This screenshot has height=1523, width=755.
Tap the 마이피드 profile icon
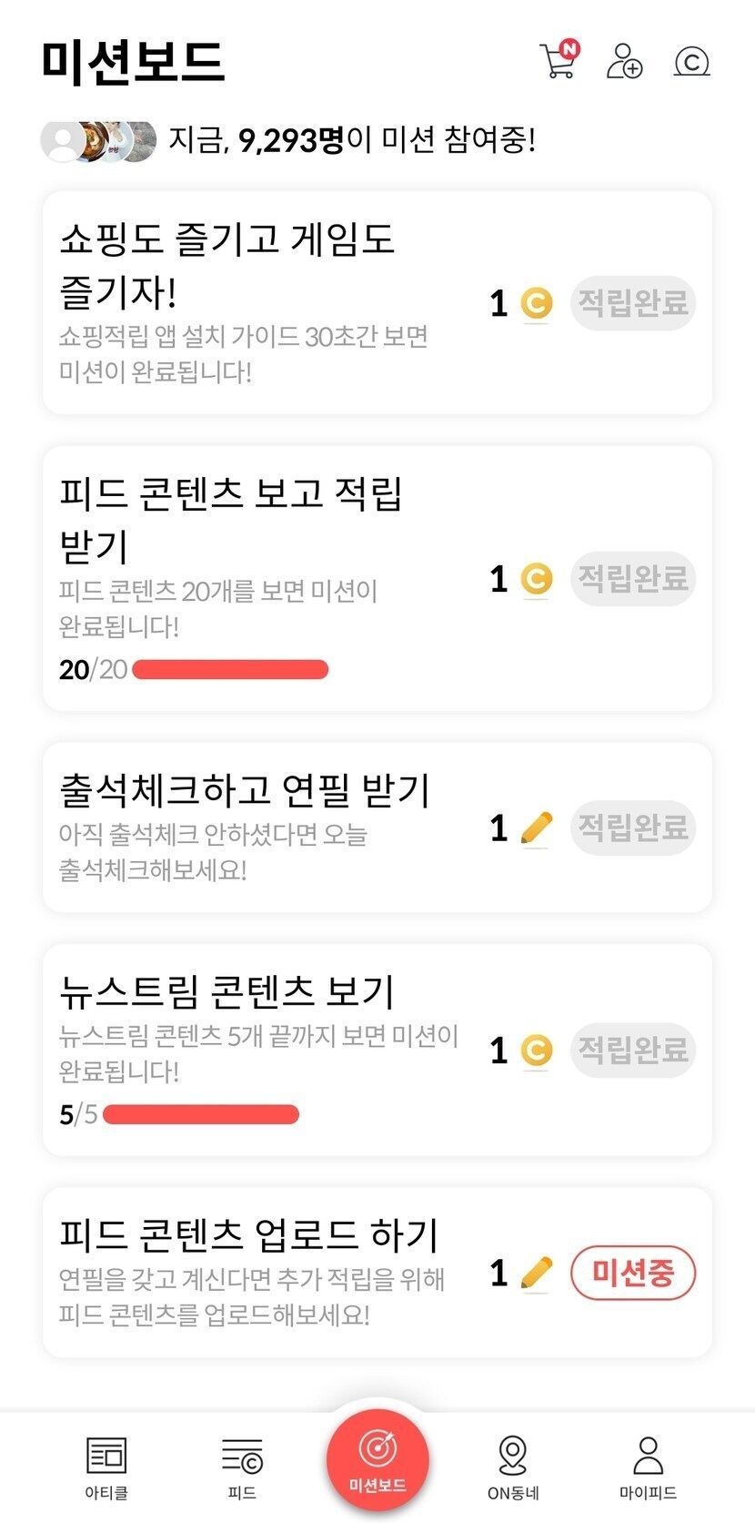click(x=648, y=1456)
